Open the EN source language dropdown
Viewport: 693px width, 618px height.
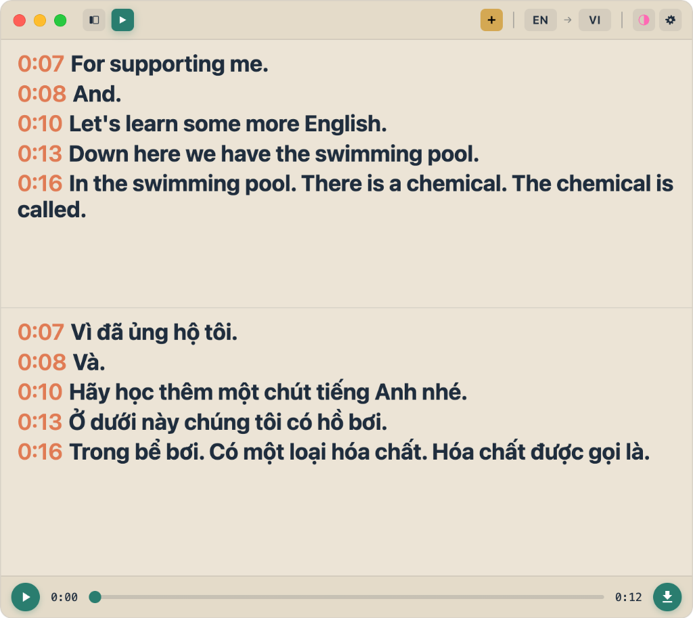(x=540, y=20)
